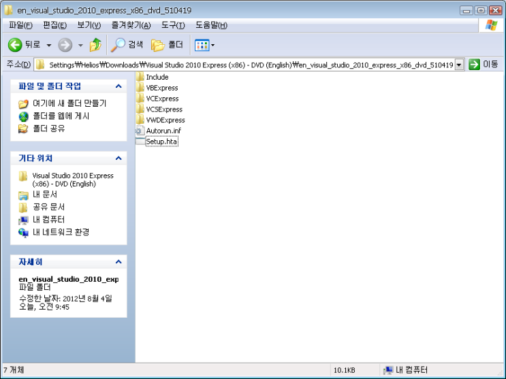Open 내 문서 in other places
The width and height of the screenshot is (506, 379).
(45, 195)
